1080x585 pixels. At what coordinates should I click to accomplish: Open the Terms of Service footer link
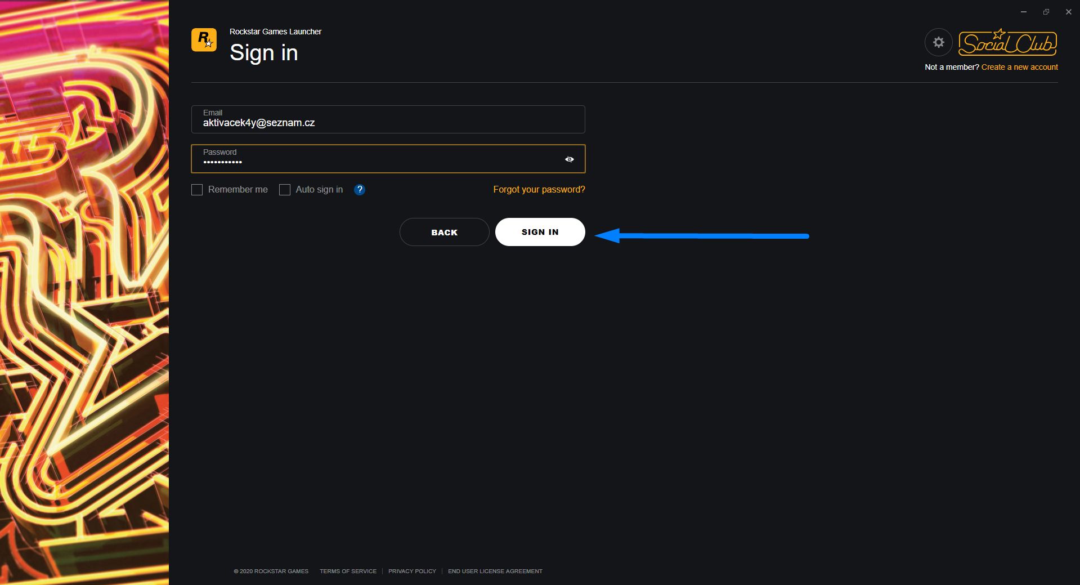click(348, 571)
